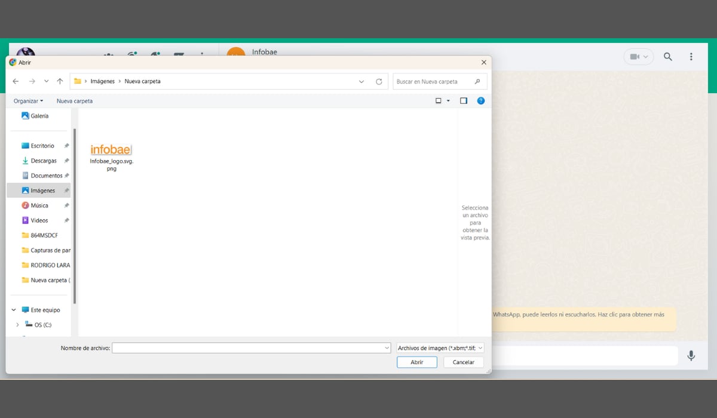Image resolution: width=717 pixels, height=418 pixels.
Task: Click the blue help question mark icon
Action: 481,101
